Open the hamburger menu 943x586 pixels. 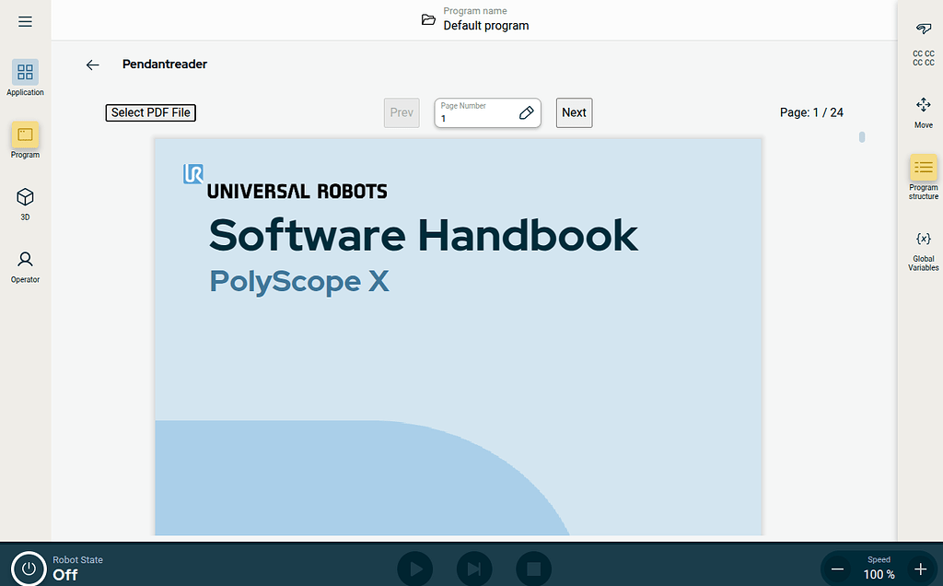(x=25, y=20)
